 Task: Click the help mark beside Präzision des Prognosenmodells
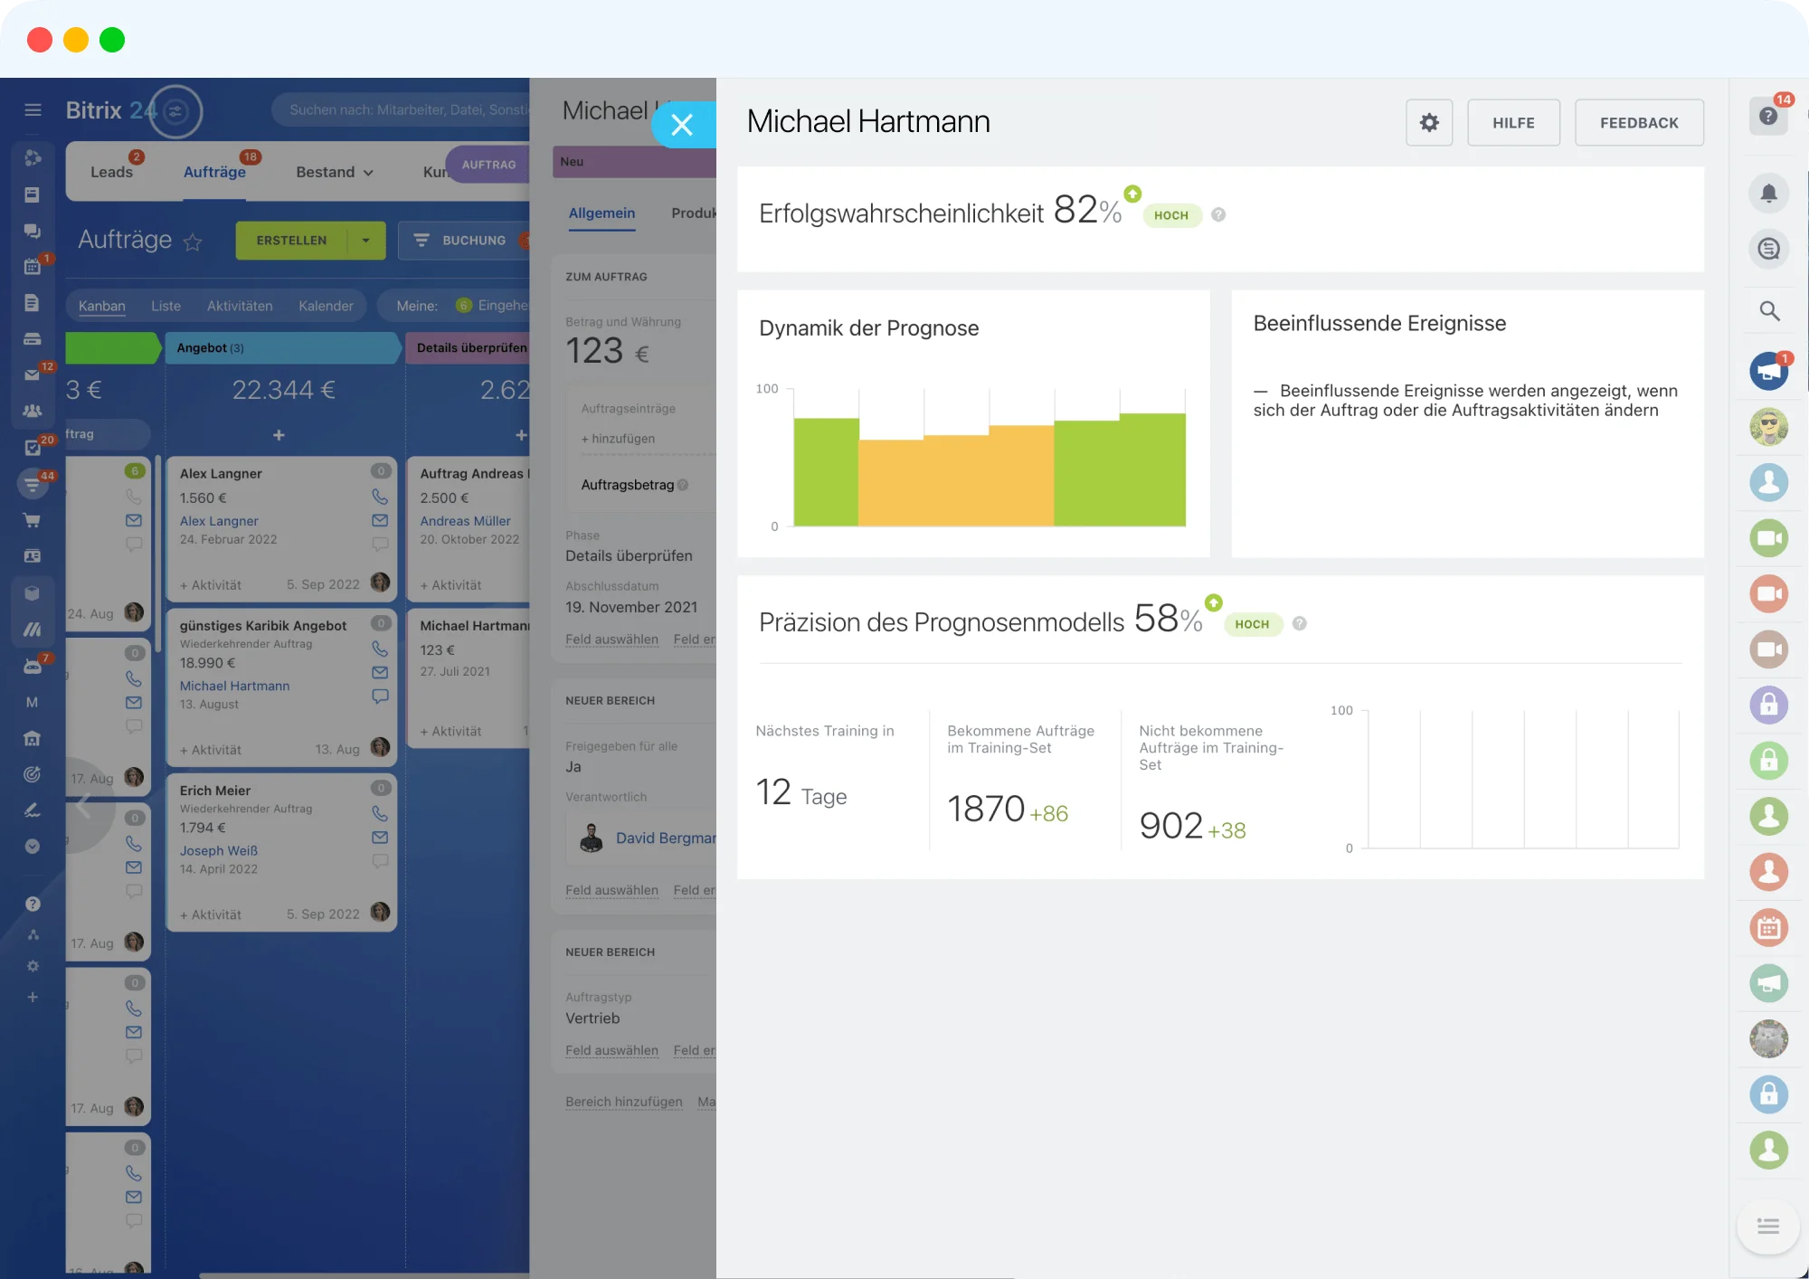click(x=1300, y=623)
